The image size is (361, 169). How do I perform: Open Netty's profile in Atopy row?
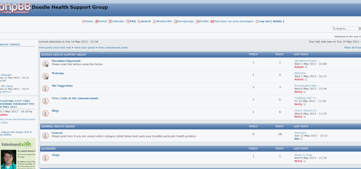[x=298, y=161]
